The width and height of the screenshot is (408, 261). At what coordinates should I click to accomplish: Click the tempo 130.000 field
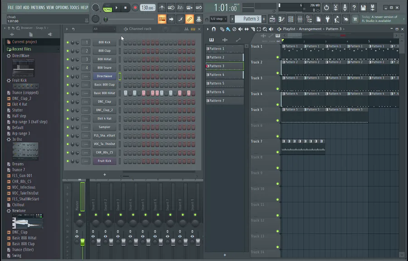[147, 8]
